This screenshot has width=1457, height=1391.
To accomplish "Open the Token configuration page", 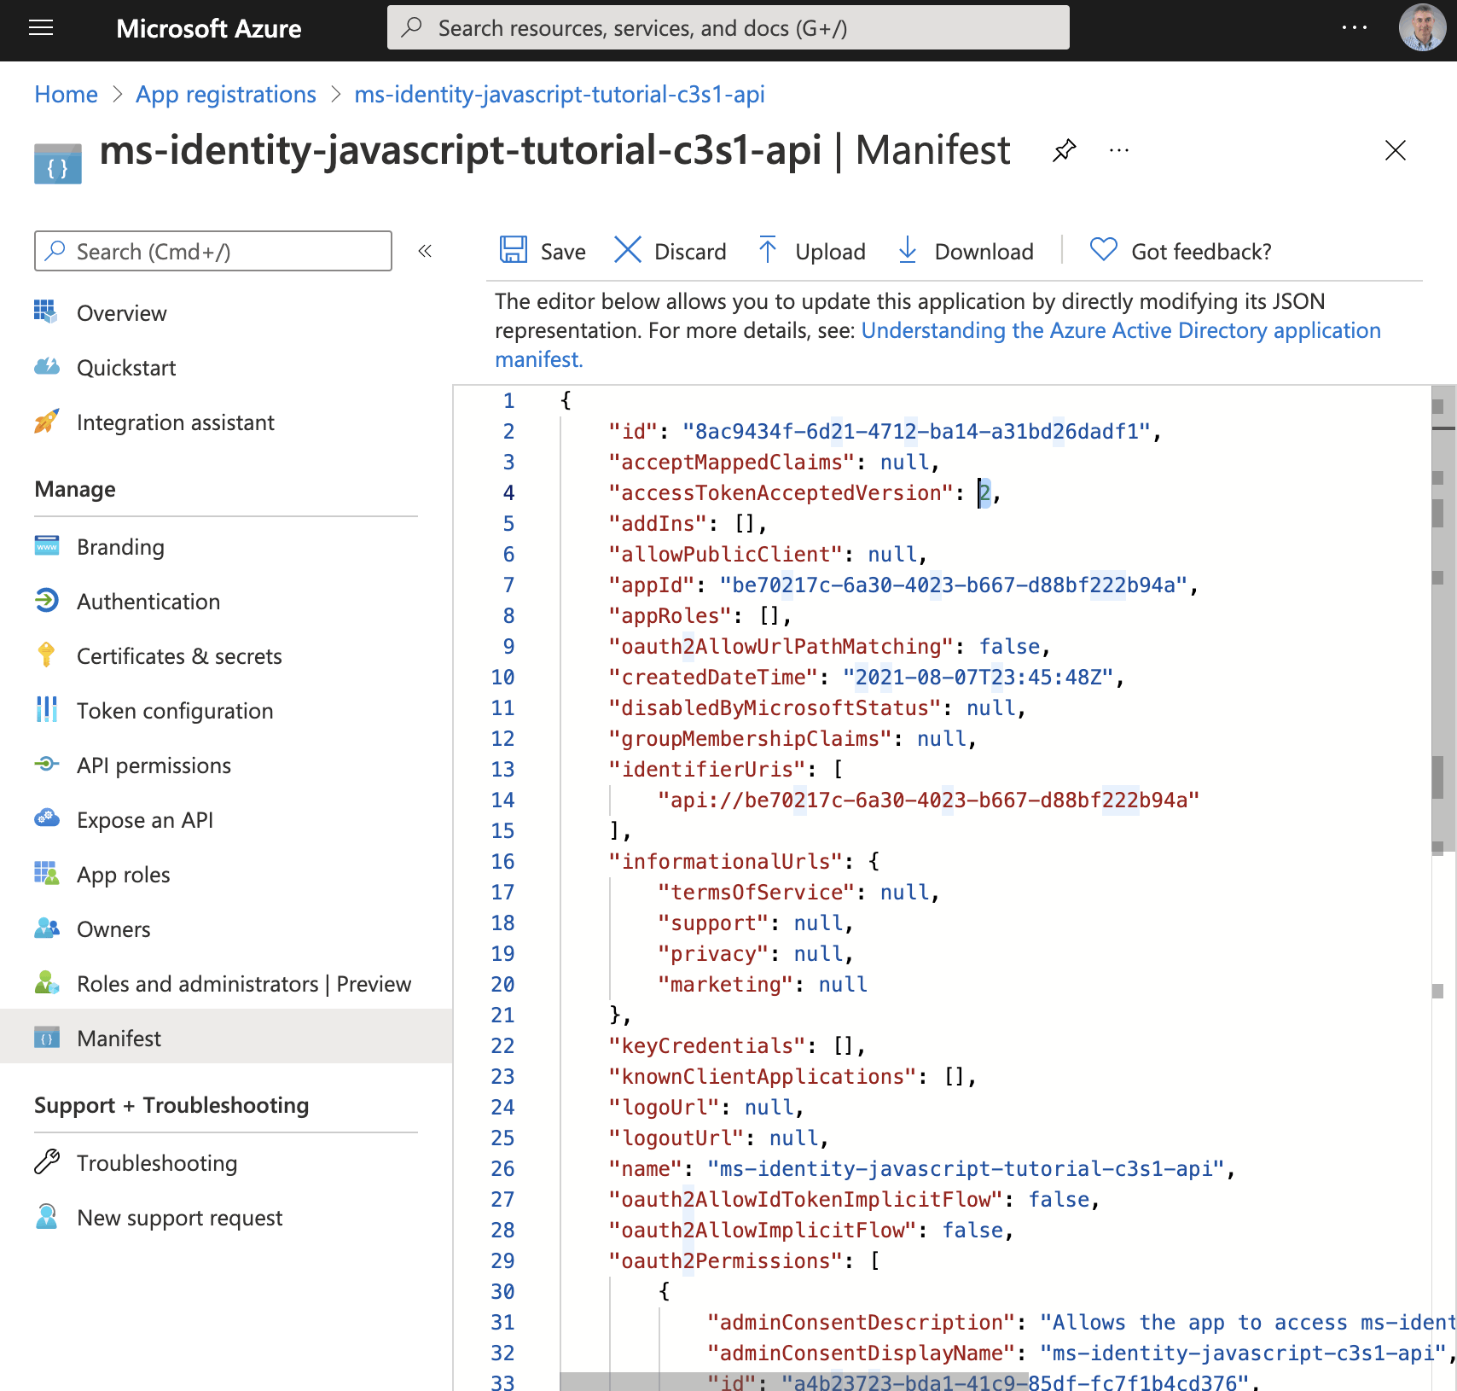I will tap(175, 711).
